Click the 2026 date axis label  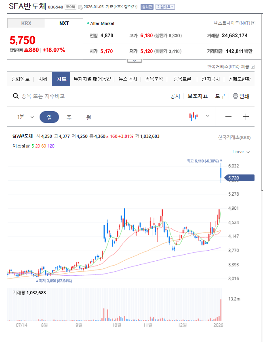click(218, 325)
